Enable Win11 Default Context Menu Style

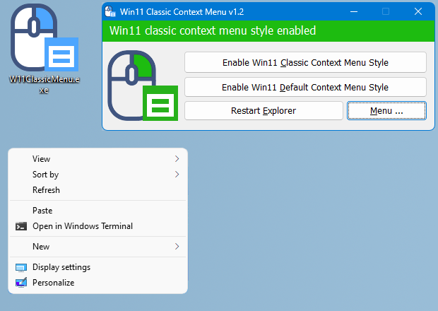click(x=305, y=88)
